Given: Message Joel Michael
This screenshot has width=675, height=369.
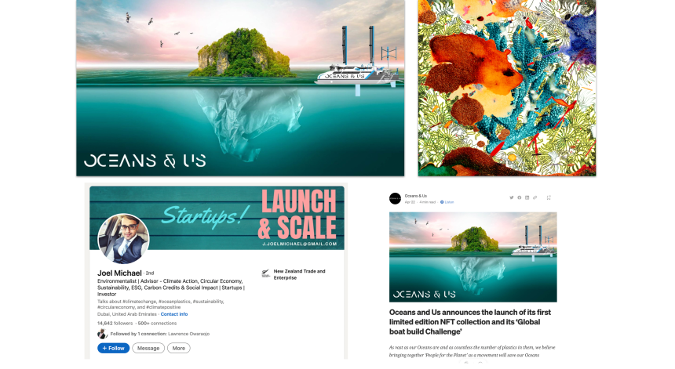Looking at the screenshot, I should [x=148, y=348].
